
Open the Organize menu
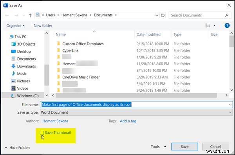[x=15, y=26]
